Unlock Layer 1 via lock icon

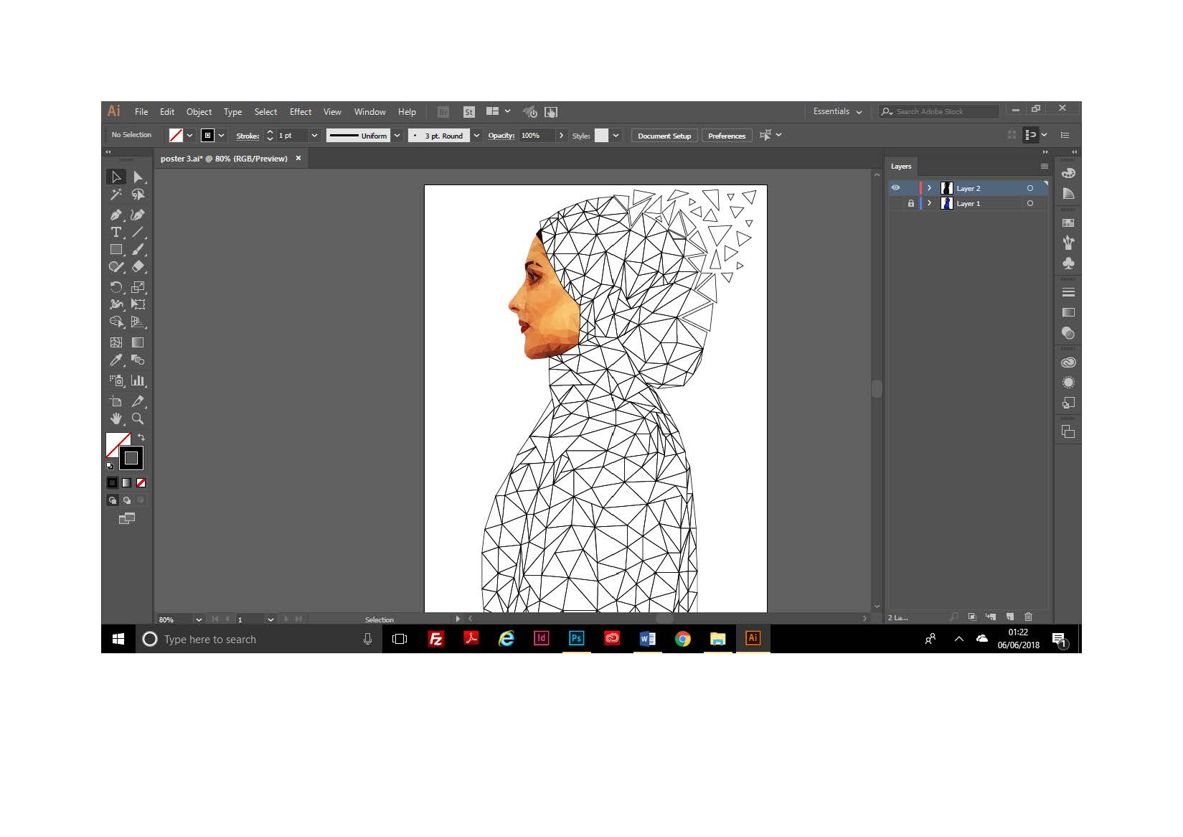tap(911, 204)
